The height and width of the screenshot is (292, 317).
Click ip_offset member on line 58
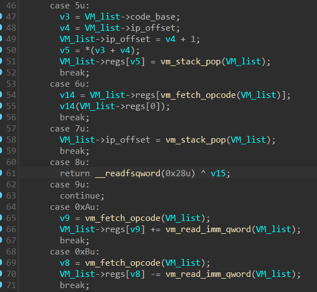click(x=128, y=140)
